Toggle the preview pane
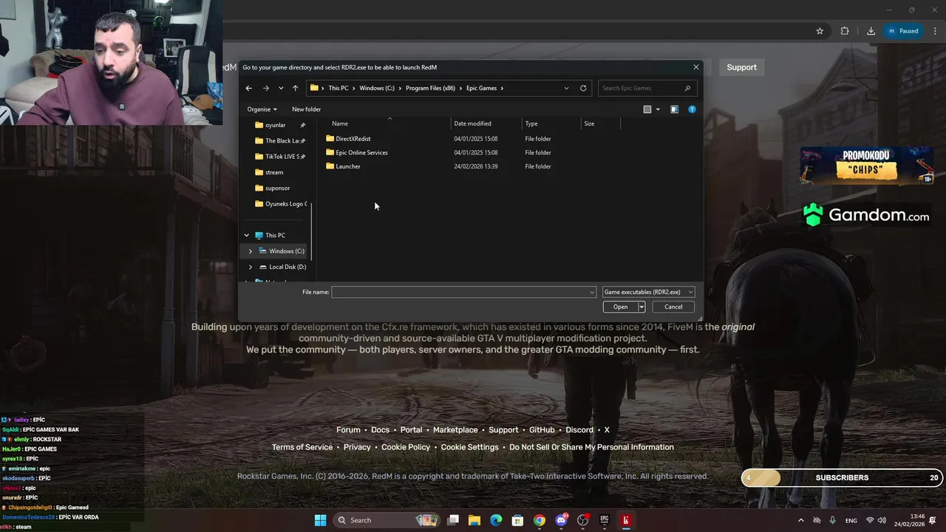The width and height of the screenshot is (946, 532). click(674, 109)
